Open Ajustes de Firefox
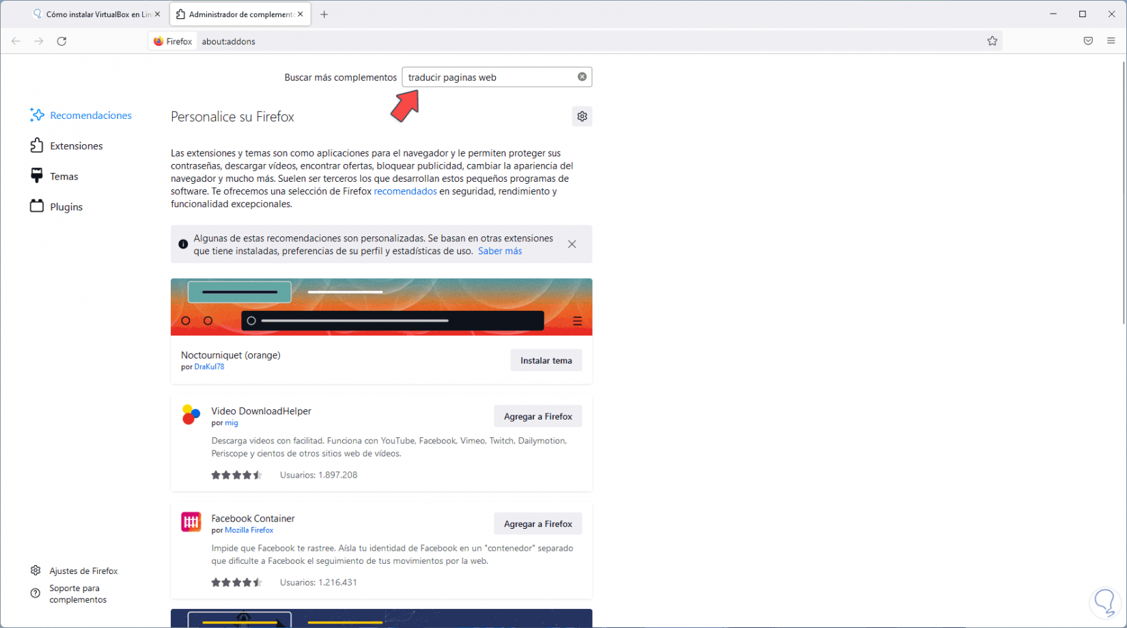This screenshot has width=1127, height=628. [74, 571]
